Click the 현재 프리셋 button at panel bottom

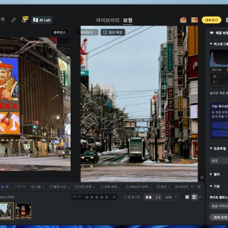219,217
